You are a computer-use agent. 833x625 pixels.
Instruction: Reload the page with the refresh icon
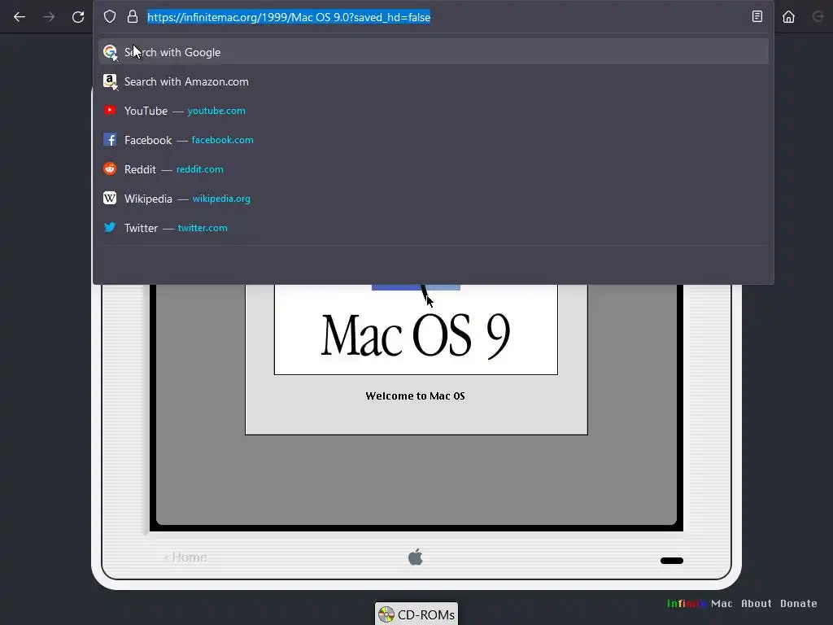[78, 17]
